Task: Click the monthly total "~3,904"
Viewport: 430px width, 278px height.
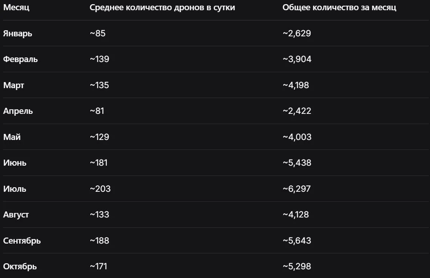Action: [297, 59]
